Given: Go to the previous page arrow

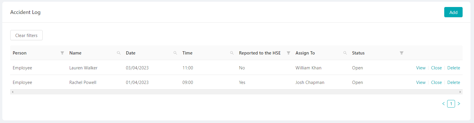Looking at the screenshot, I should pos(443,104).
